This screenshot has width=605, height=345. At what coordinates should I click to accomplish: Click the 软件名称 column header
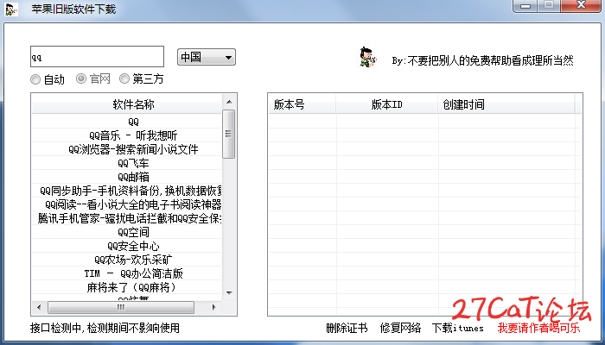click(x=126, y=104)
